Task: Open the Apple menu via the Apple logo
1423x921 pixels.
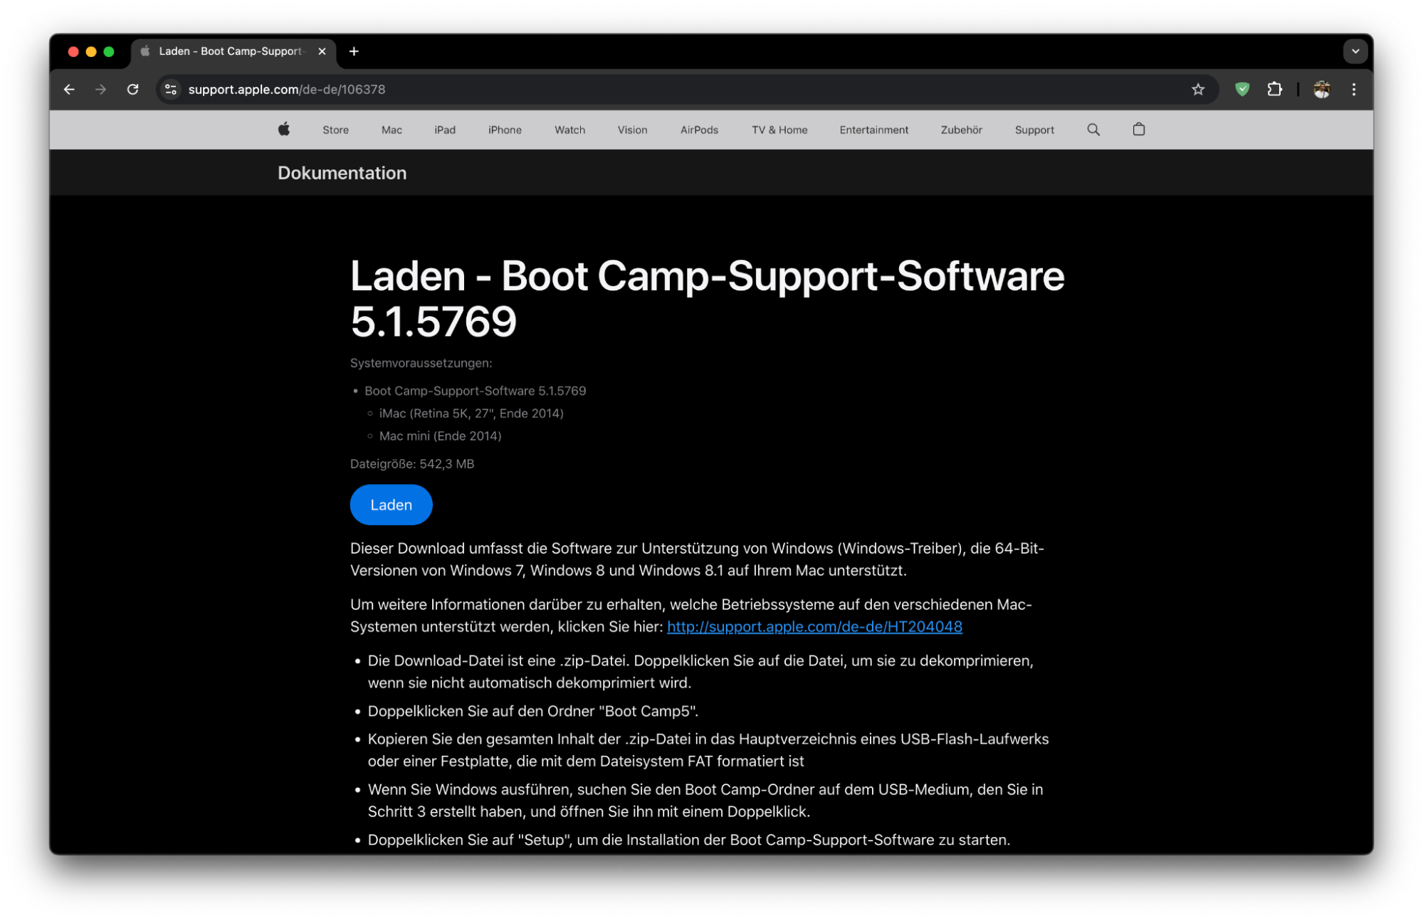Action: click(x=283, y=130)
